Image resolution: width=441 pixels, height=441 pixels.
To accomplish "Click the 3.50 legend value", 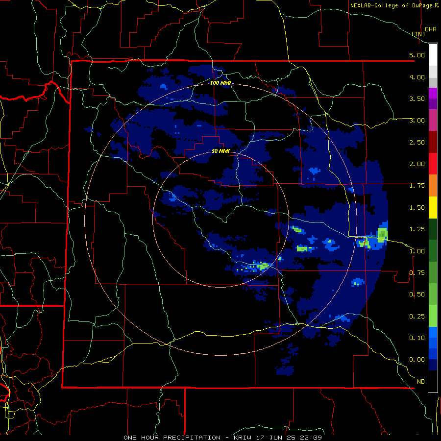I will [x=417, y=98].
